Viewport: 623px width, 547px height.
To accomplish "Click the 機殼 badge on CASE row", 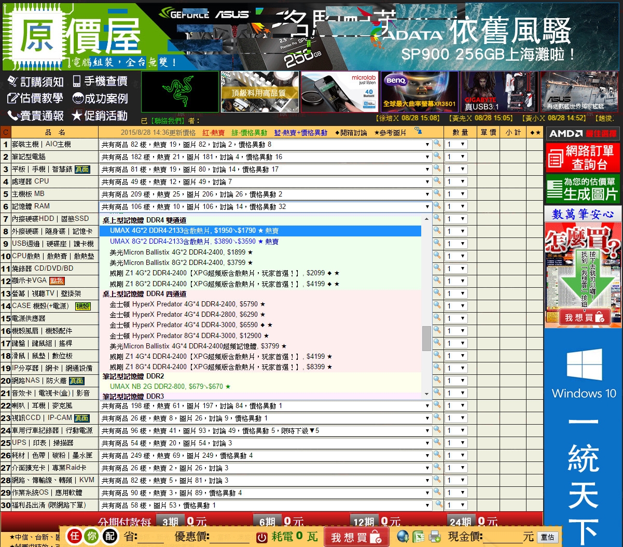I will (x=83, y=306).
